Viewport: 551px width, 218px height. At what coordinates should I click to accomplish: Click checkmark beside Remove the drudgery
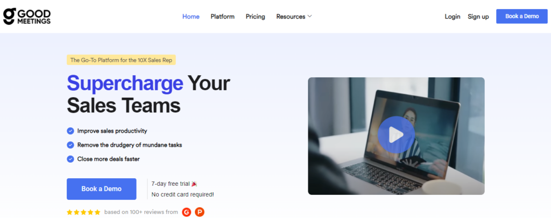tap(70, 145)
